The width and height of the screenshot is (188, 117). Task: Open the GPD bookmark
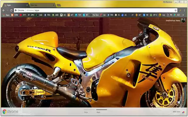tap(31, 15)
